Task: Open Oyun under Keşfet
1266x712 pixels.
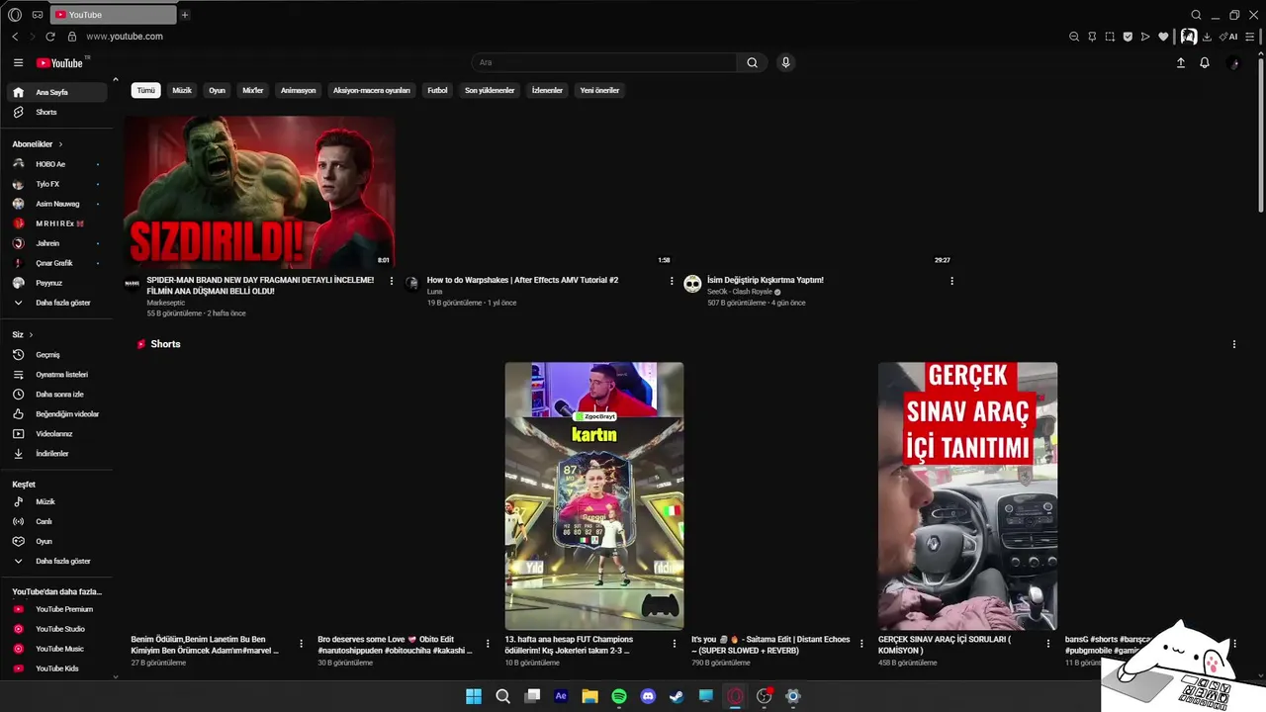Action: (57, 541)
